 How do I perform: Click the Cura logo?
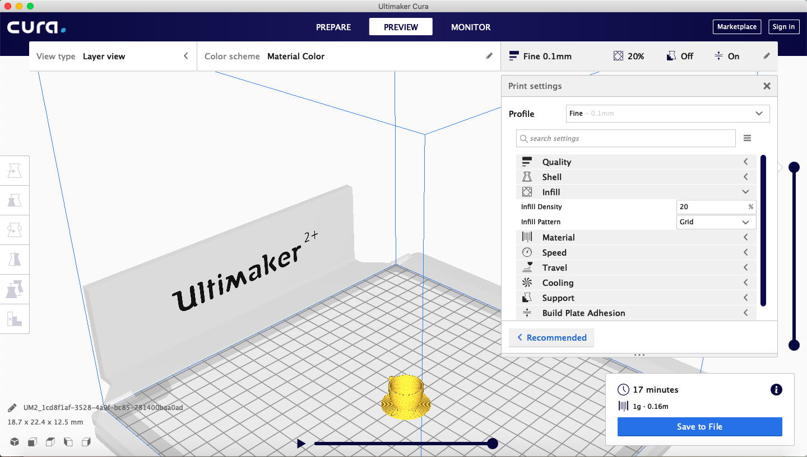(x=36, y=27)
